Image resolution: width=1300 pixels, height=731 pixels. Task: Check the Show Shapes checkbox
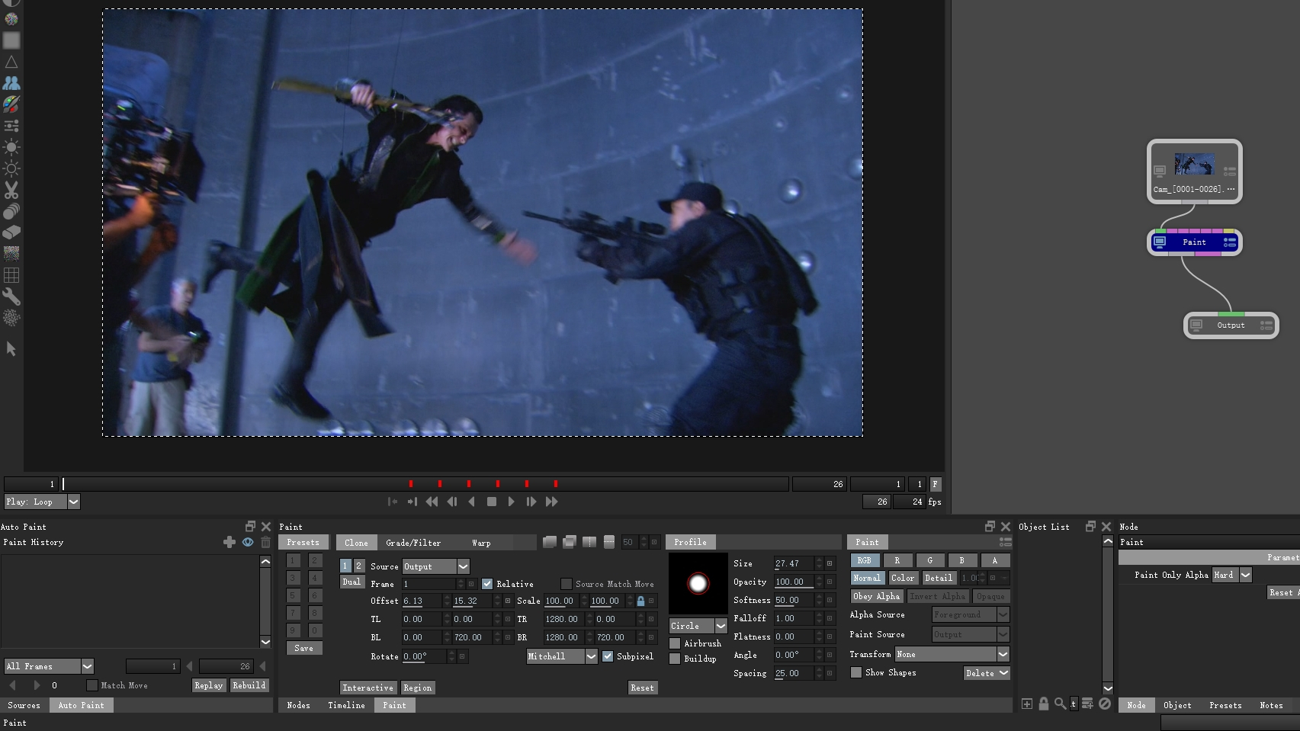(x=856, y=672)
